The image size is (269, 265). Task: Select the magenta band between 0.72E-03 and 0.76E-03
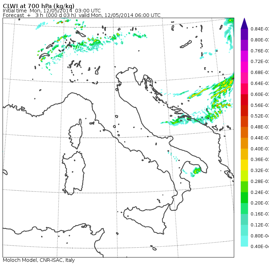click(244, 56)
